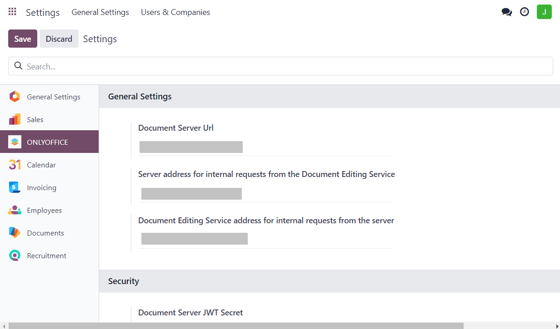The image size is (560, 329).
Task: Select the General Settings hexagon icon in sidebar
Action: tap(15, 97)
